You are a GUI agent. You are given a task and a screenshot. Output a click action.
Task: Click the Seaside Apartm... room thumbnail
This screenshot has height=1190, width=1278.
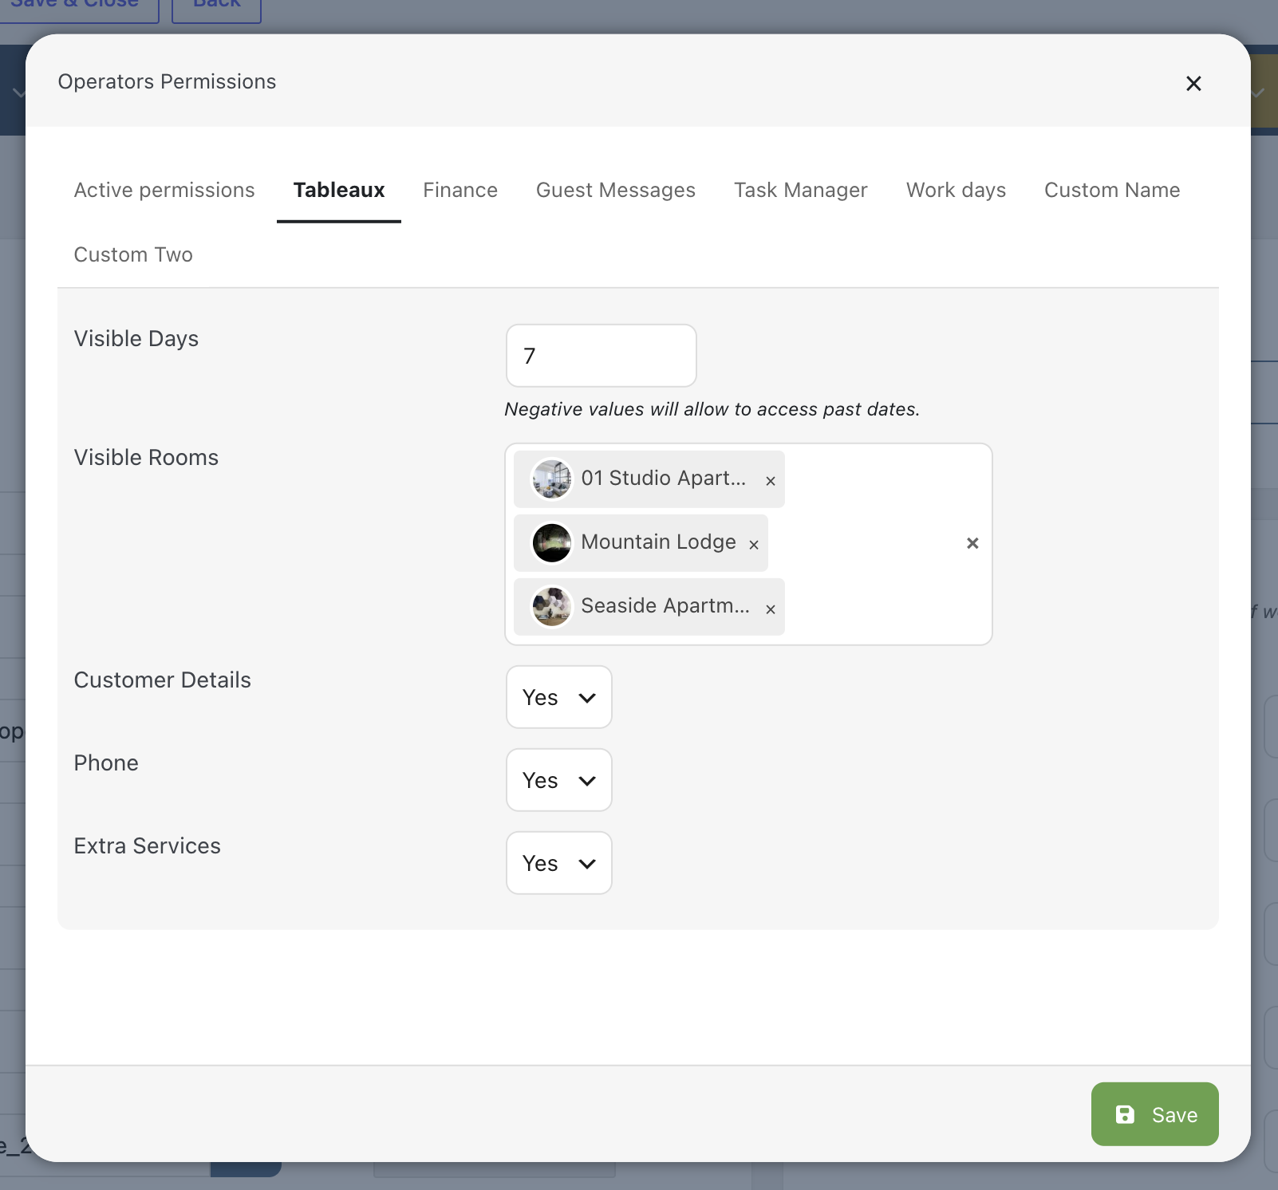tap(552, 607)
